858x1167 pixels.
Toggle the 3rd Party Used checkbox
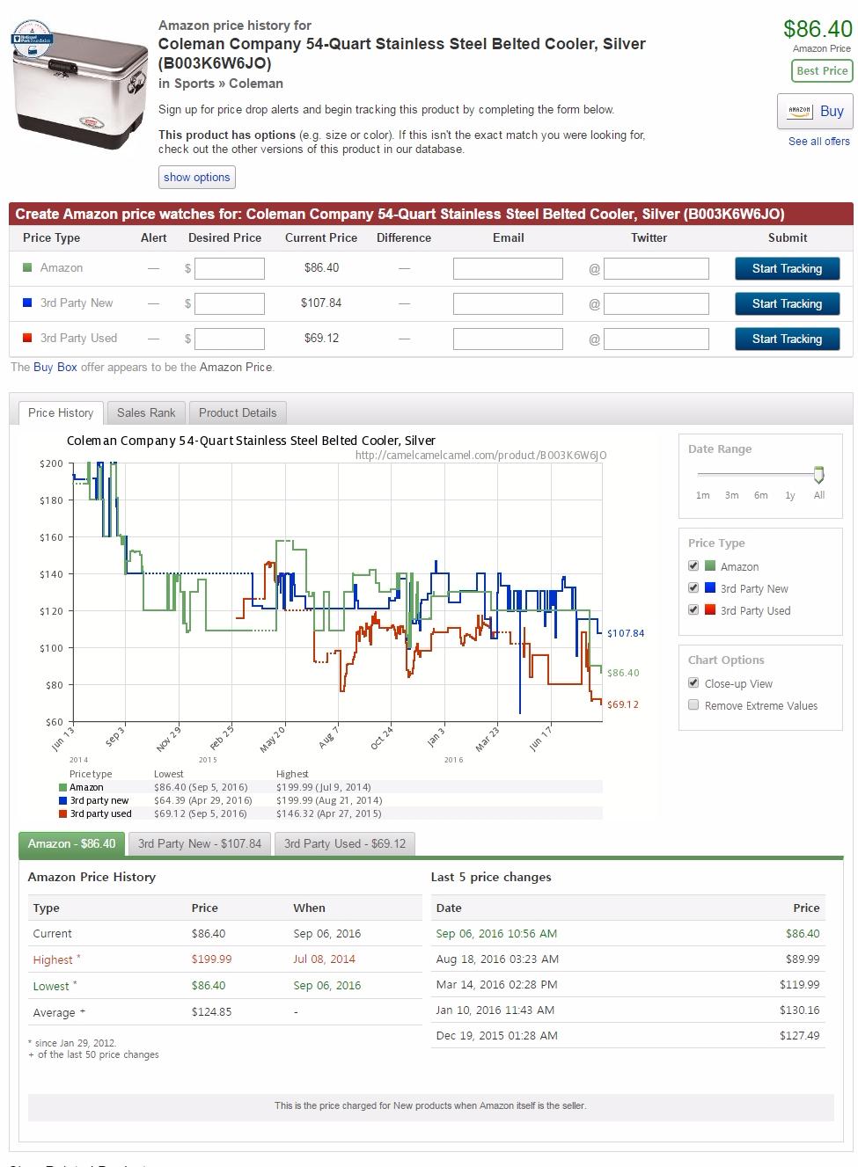[693, 609]
